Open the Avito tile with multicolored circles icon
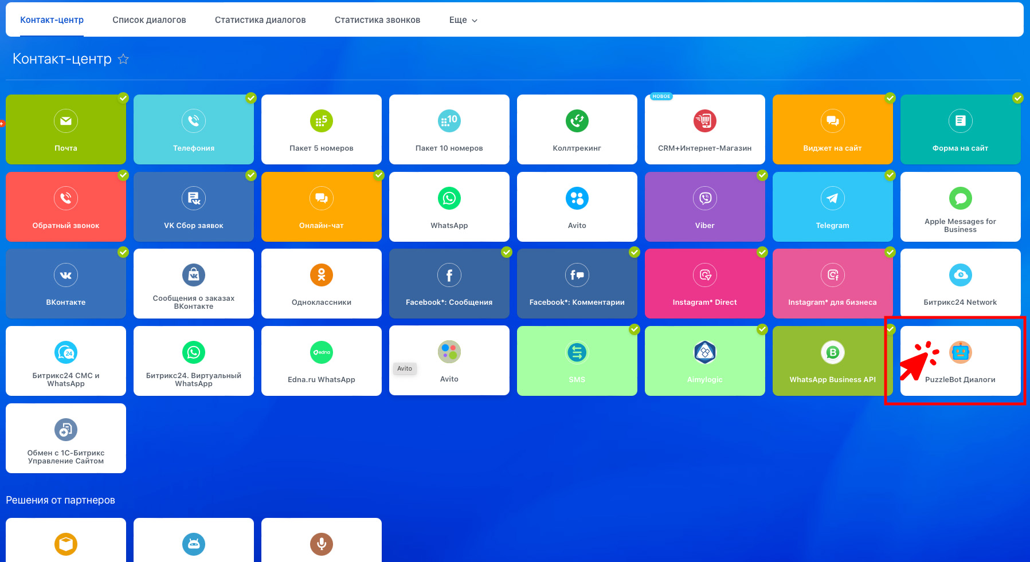Screen dimensions: 1030x562 coord(449,361)
